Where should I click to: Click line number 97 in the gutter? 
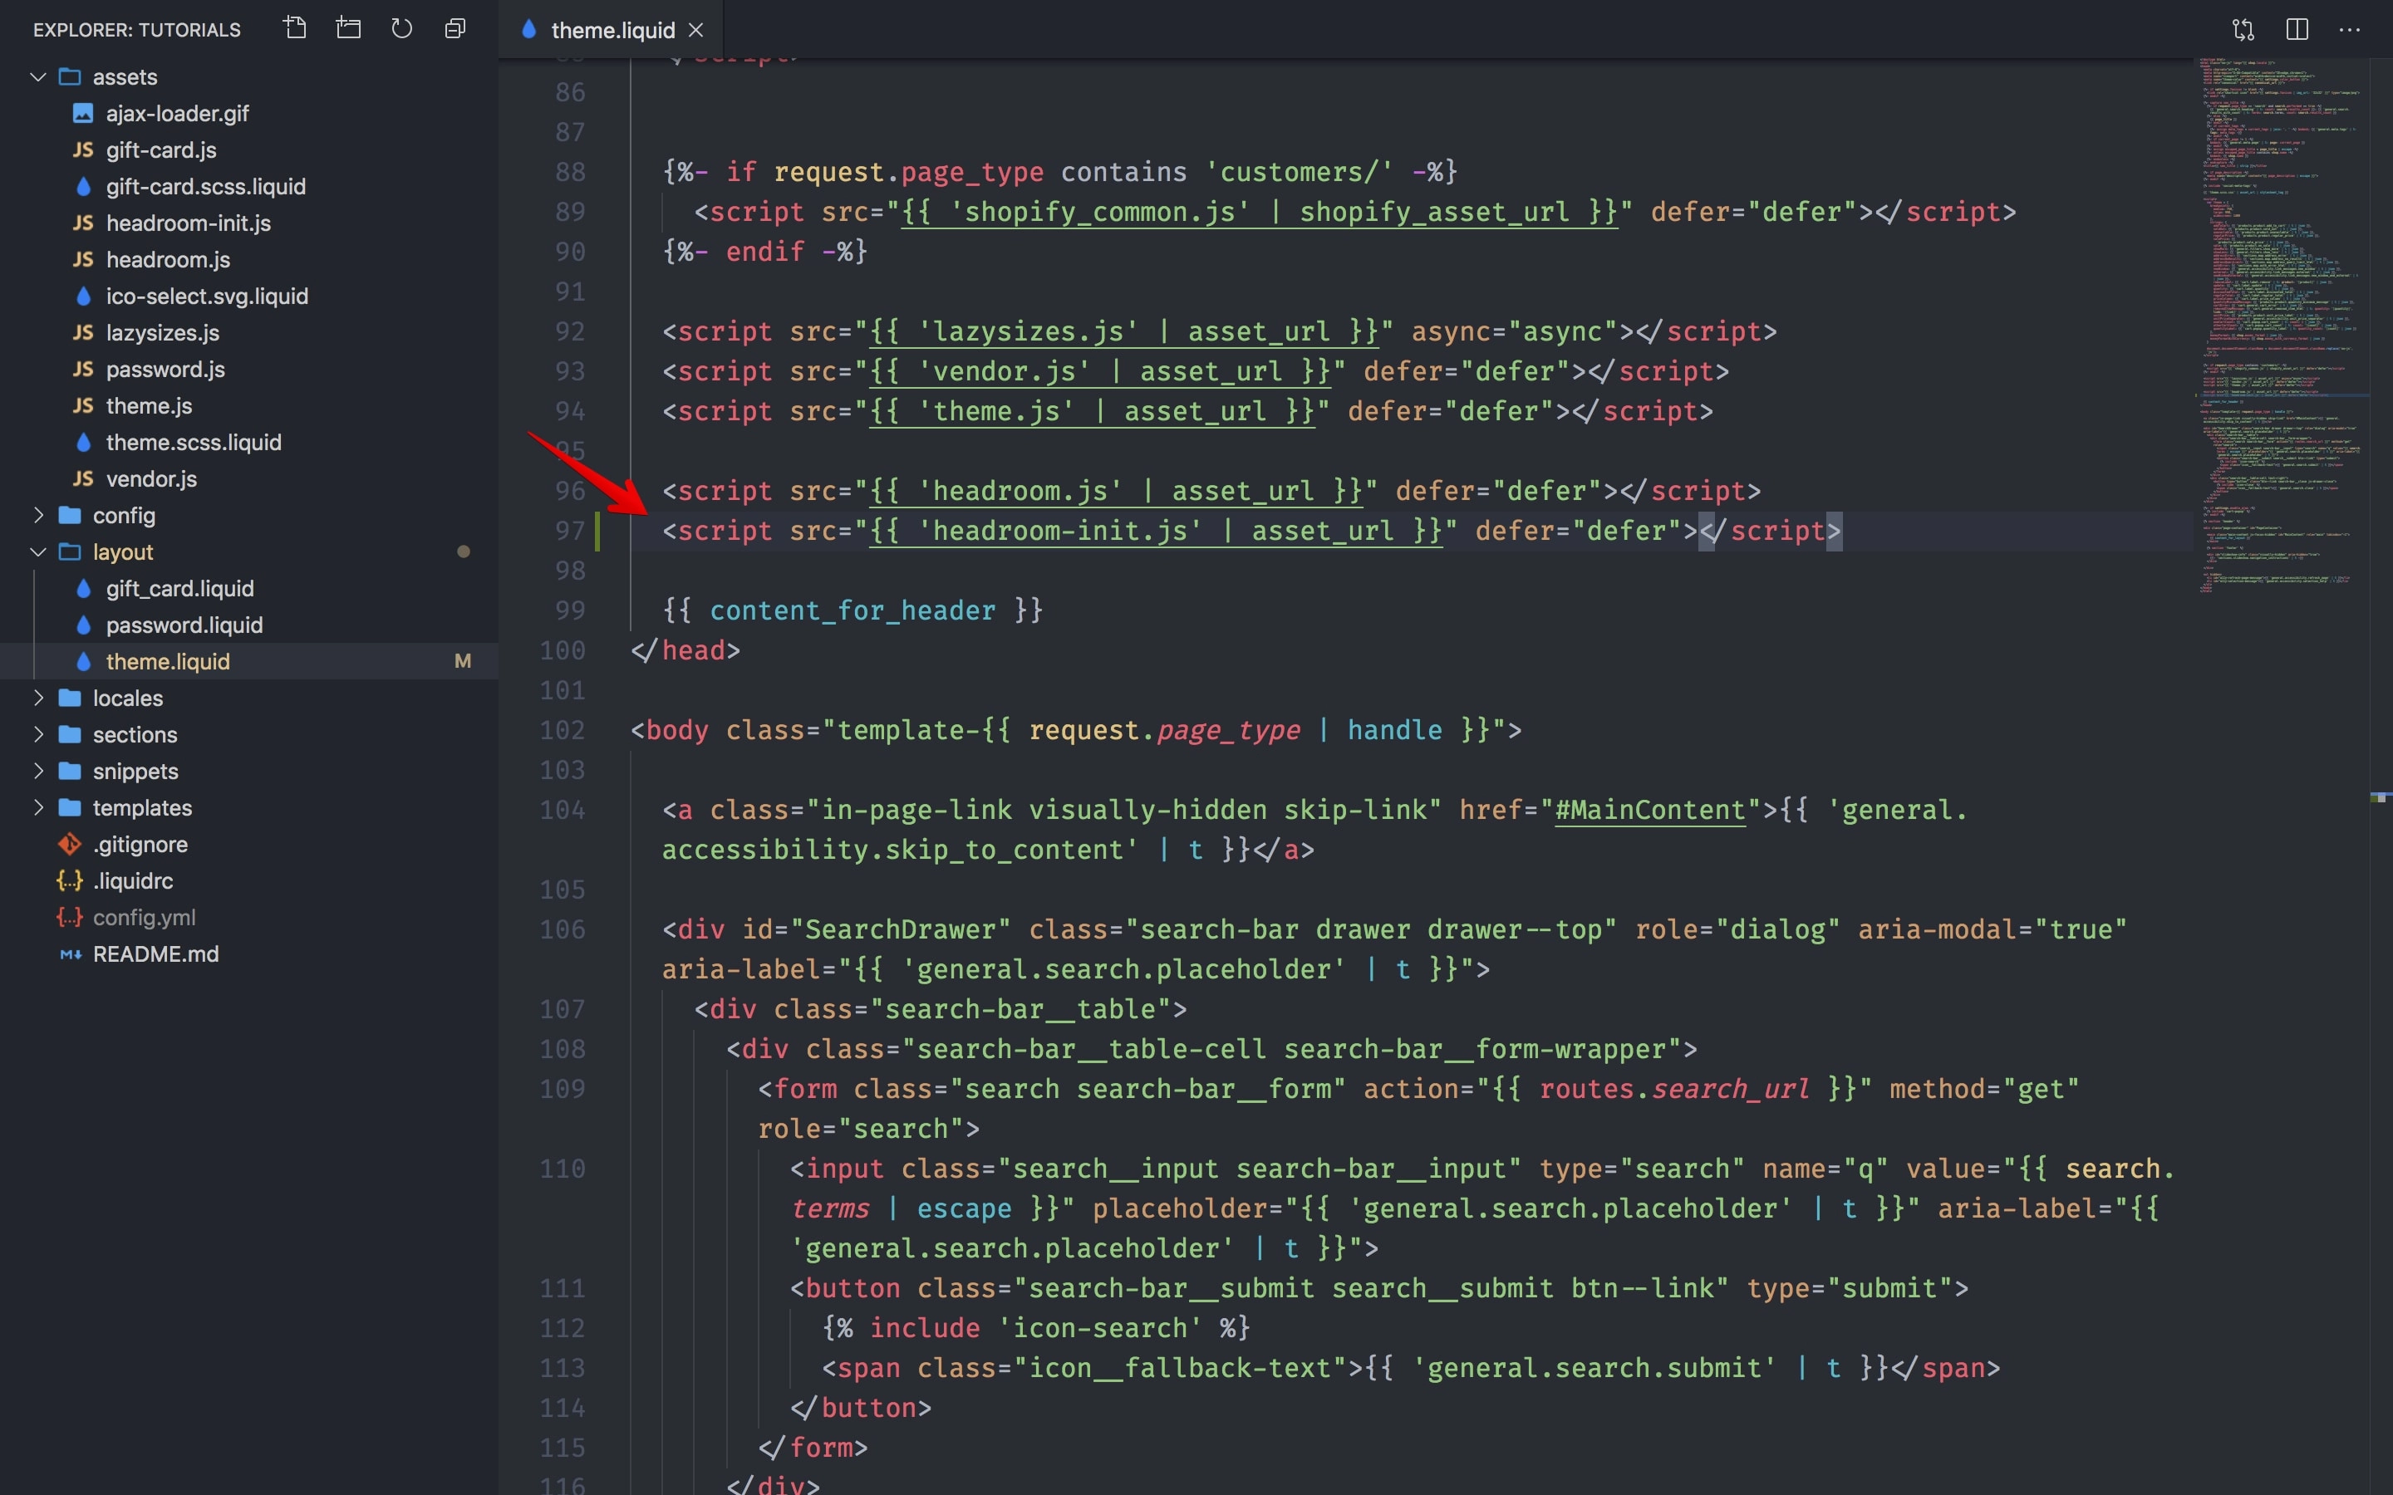click(x=569, y=531)
